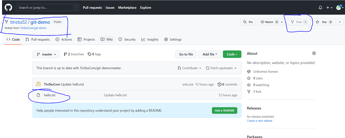Click Go to file button
The image size is (345, 138).
click(x=186, y=54)
